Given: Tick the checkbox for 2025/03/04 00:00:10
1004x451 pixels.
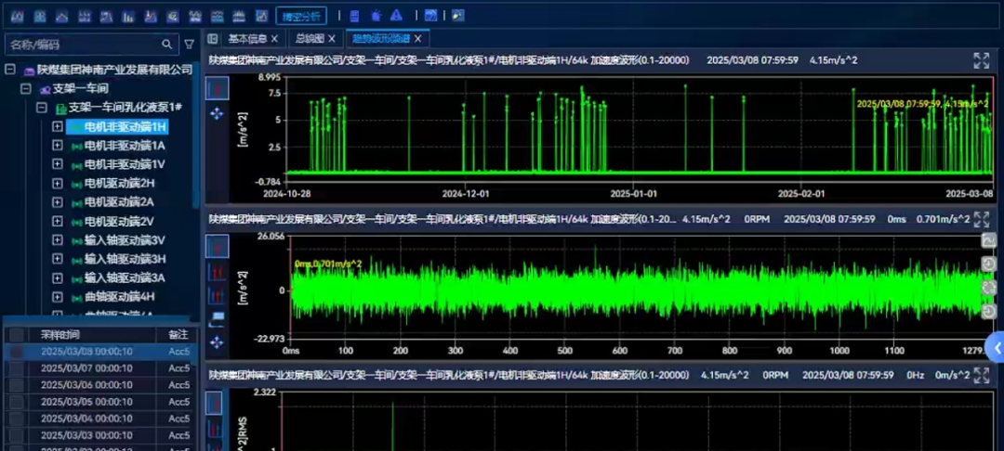Looking at the screenshot, I should (17, 419).
